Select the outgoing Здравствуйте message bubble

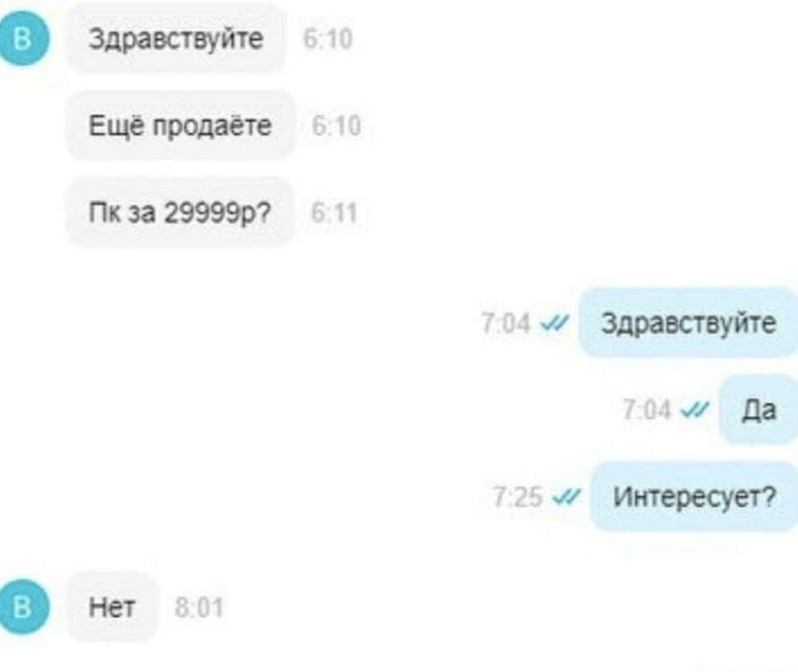pos(689,323)
